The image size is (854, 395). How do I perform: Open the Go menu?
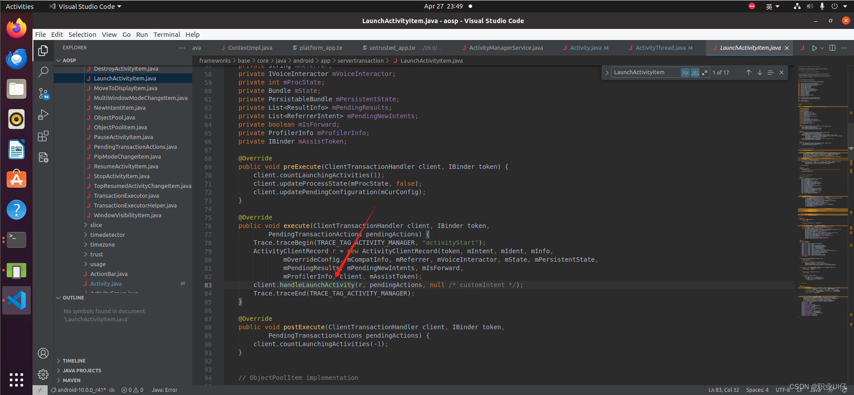(x=126, y=35)
